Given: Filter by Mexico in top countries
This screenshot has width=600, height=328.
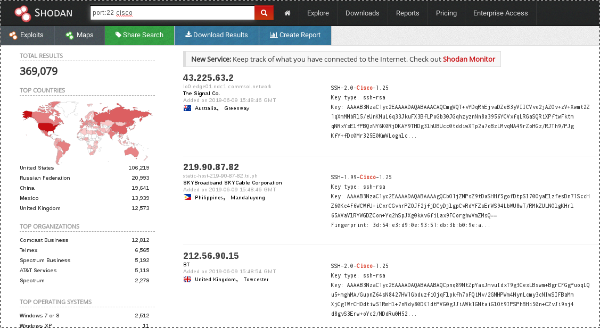Looking at the screenshot, I should [x=29, y=198].
